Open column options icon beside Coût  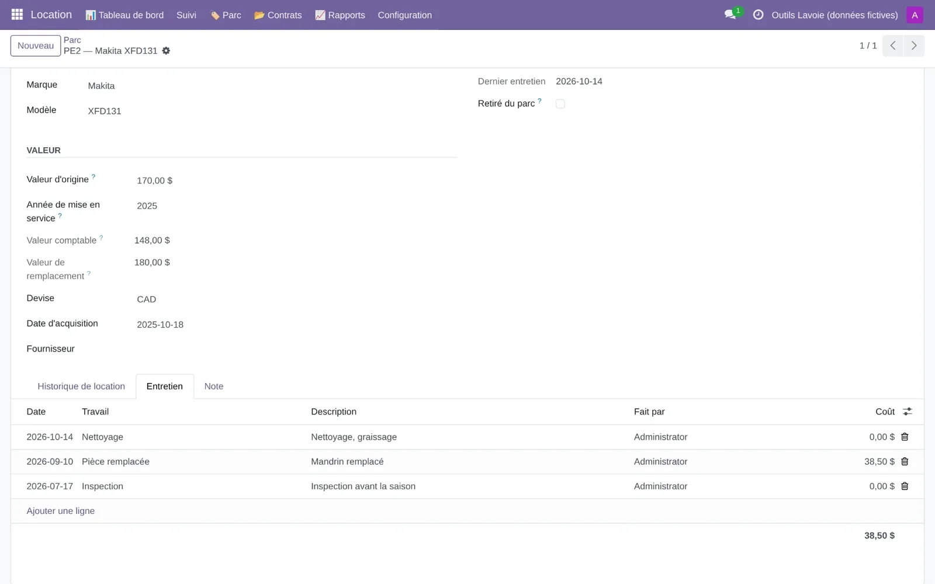[907, 412]
